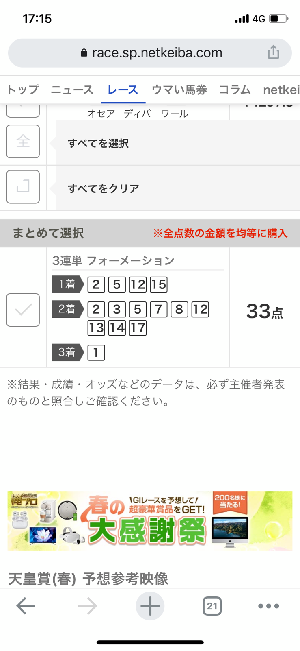The image size is (300, 651).
Task: Go to the コラム tab
Action: point(235,90)
